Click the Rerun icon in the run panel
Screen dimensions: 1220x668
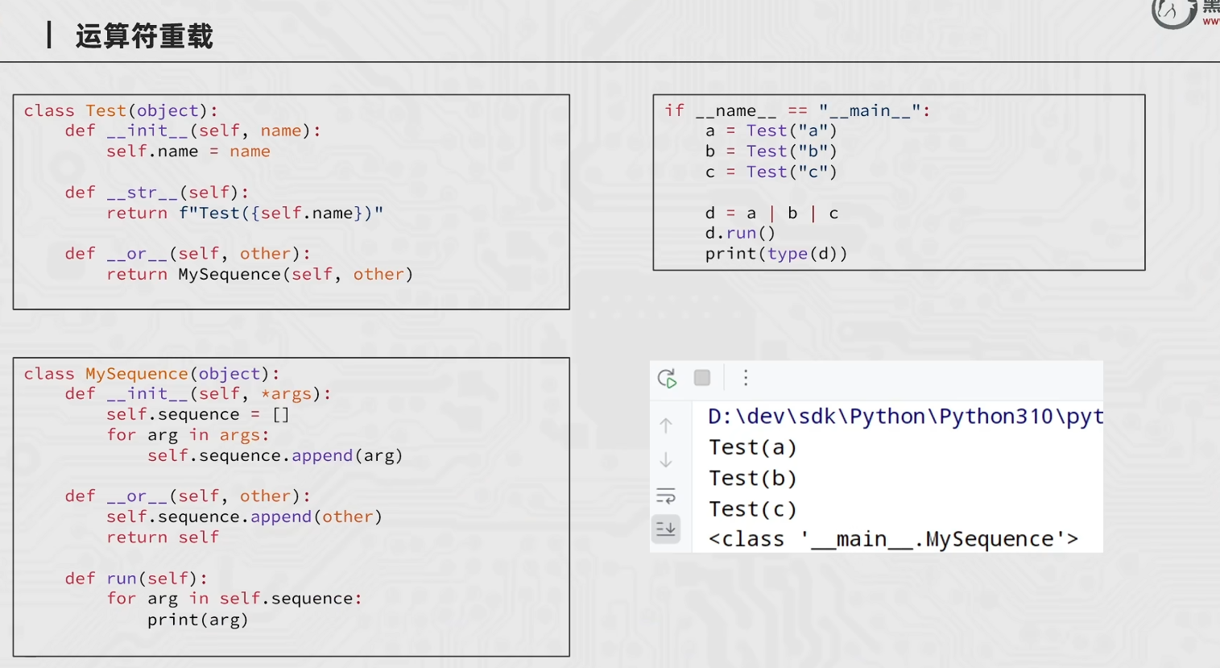(667, 378)
